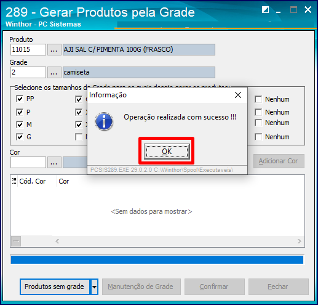The image size is (318, 305).
Task: Sort by Cód. Cor column header
Action: (37, 181)
